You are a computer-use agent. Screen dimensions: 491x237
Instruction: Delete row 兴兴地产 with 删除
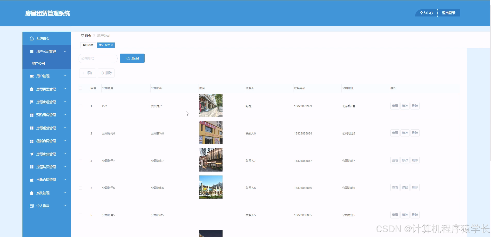(x=415, y=106)
